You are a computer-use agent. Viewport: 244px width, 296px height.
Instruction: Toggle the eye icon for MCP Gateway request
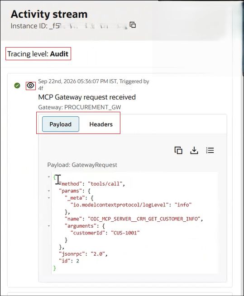(x=30, y=86)
